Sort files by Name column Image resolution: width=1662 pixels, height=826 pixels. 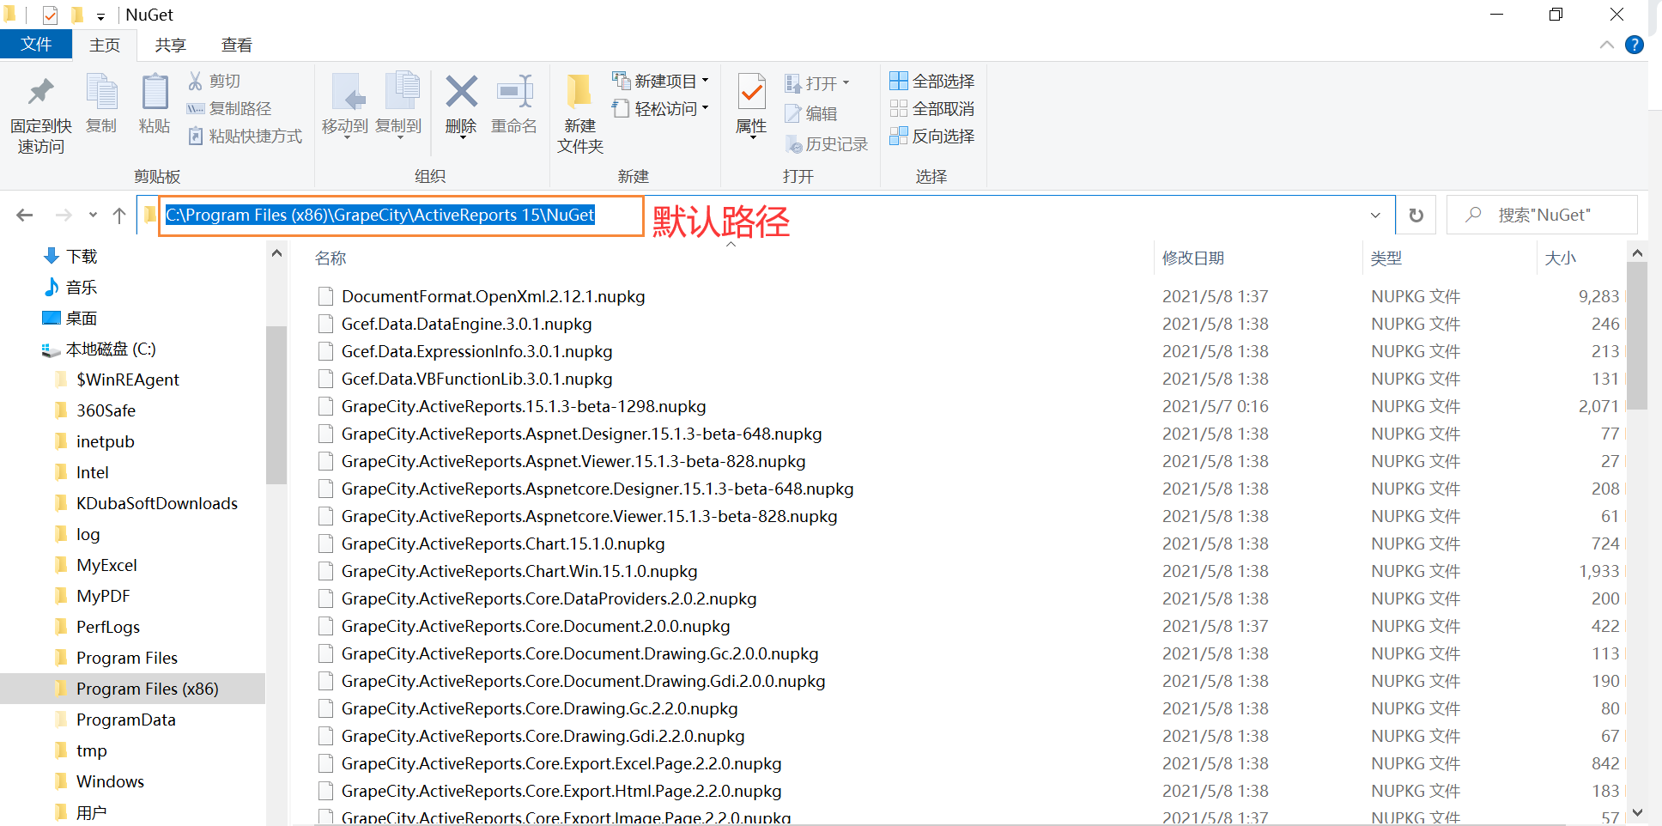coord(331,258)
